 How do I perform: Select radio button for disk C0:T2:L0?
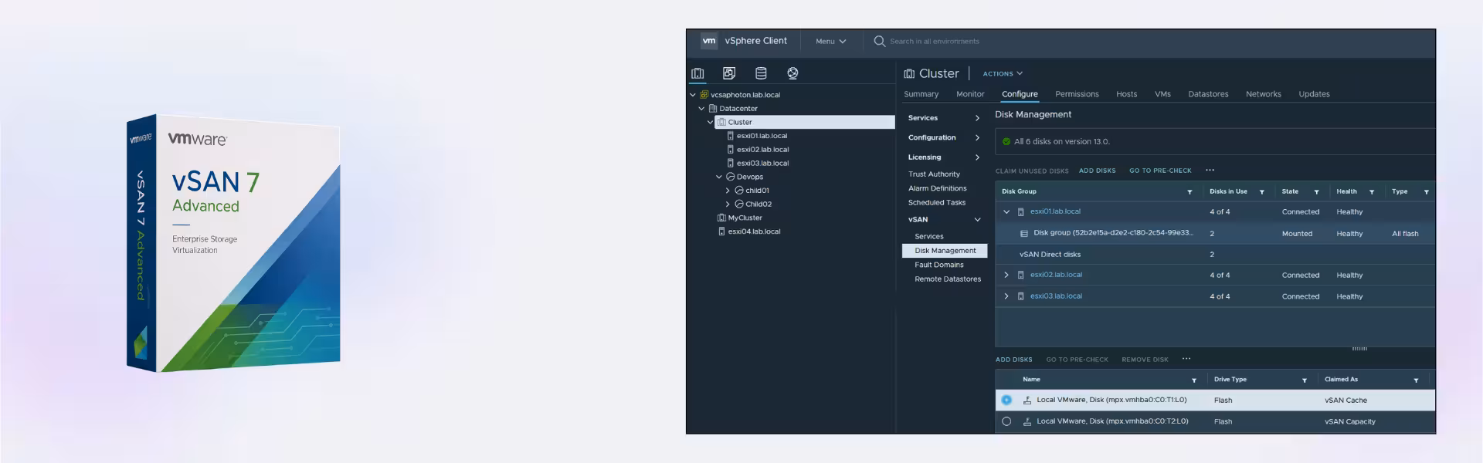coord(1006,421)
